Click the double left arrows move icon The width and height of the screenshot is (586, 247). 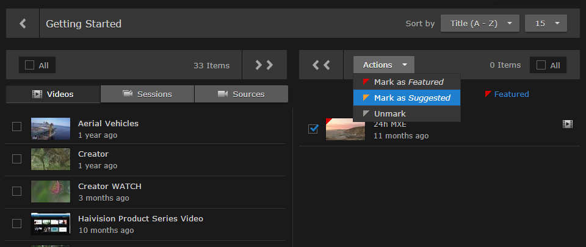pos(321,65)
